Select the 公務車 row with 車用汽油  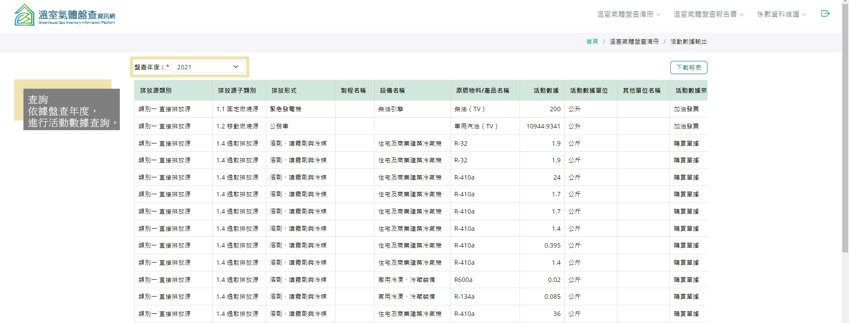point(279,126)
